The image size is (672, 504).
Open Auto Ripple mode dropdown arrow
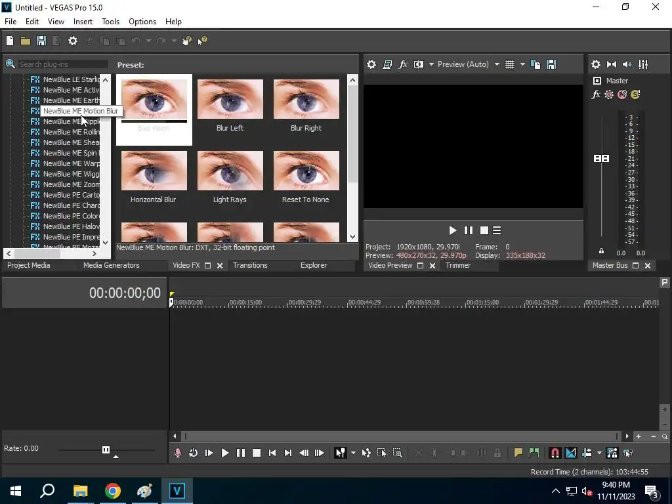click(x=599, y=453)
